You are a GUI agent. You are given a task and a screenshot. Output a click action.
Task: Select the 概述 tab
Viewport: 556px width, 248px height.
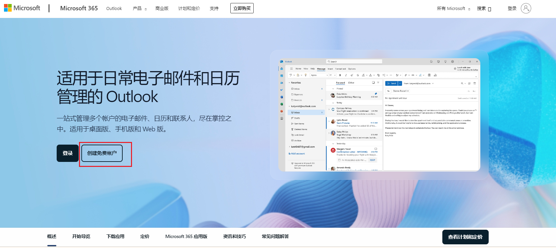coord(52,236)
